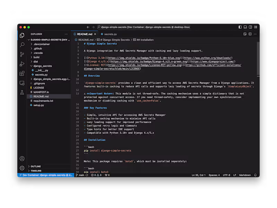Change encoding via UTF-8 item
Viewport: 277px width, 208px height.
coord(226,175)
